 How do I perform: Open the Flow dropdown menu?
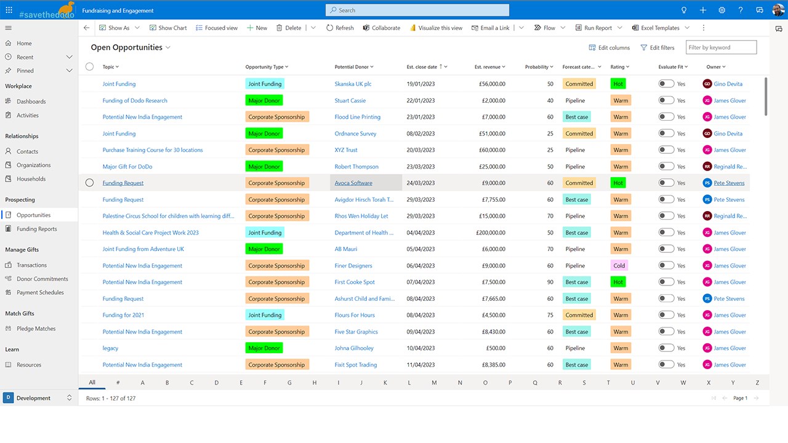(x=564, y=28)
